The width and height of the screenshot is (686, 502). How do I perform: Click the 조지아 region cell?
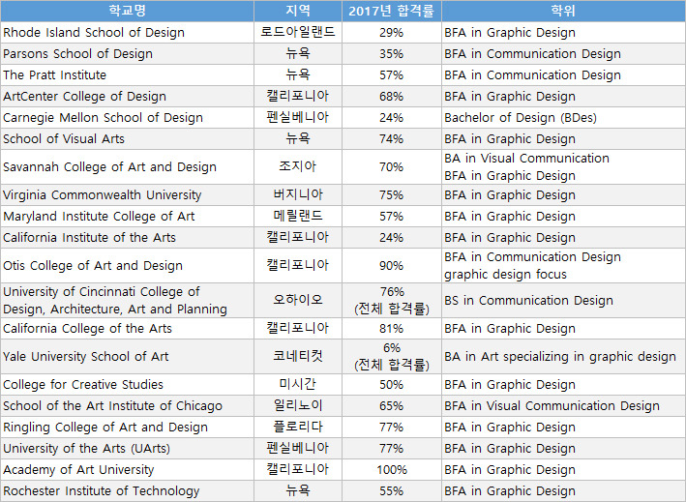click(x=297, y=167)
